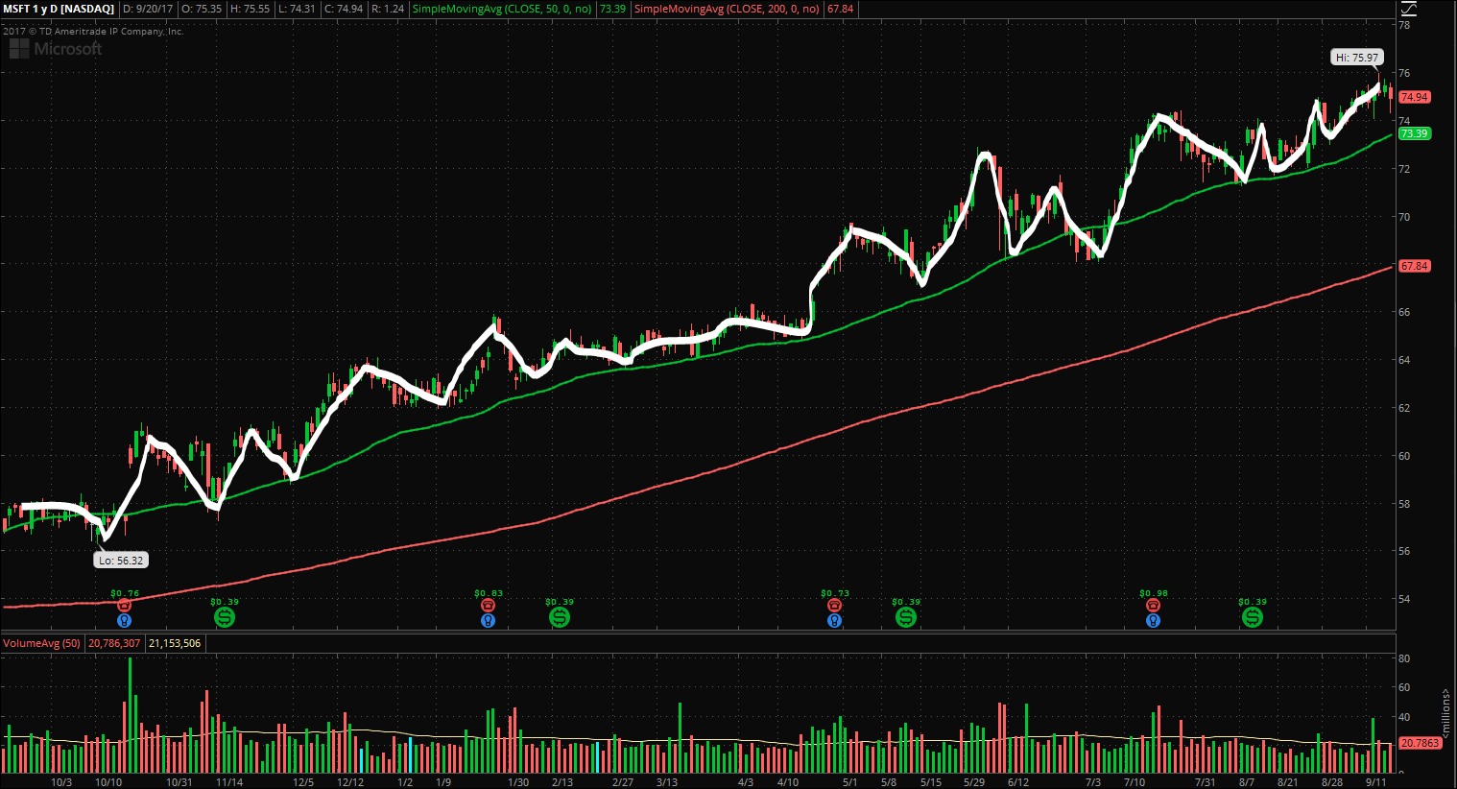Click the 78 label on the price axis
This screenshot has width=1457, height=789.
point(1404,25)
